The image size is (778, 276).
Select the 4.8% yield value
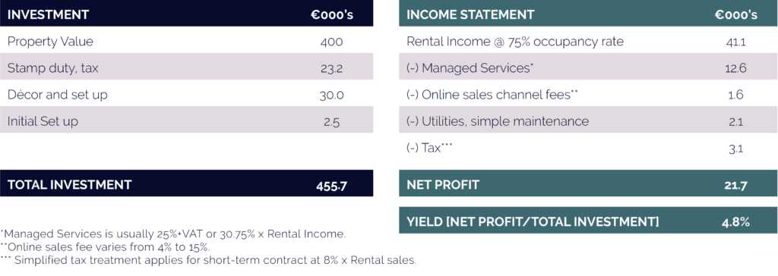(x=735, y=222)
